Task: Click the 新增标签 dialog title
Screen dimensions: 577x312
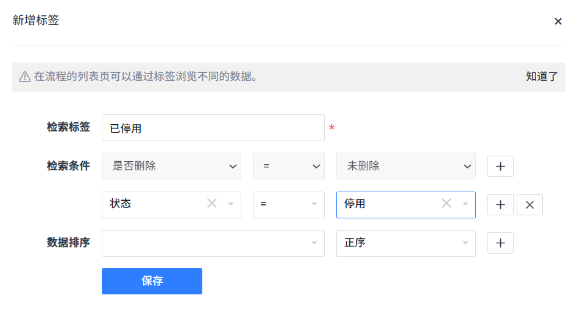Action: coord(36,20)
